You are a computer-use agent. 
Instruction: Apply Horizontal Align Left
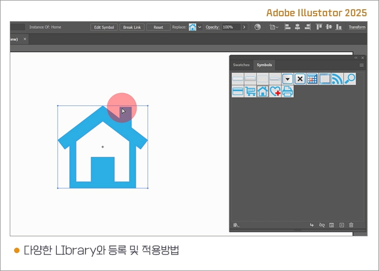point(287,27)
